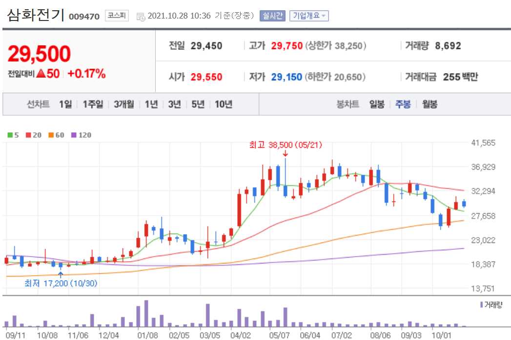
Task: Click the 실시간 real-time indicator
Action: point(271,15)
